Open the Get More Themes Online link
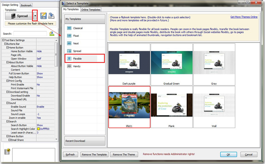The height and width of the screenshot is (164, 265). click(244, 17)
